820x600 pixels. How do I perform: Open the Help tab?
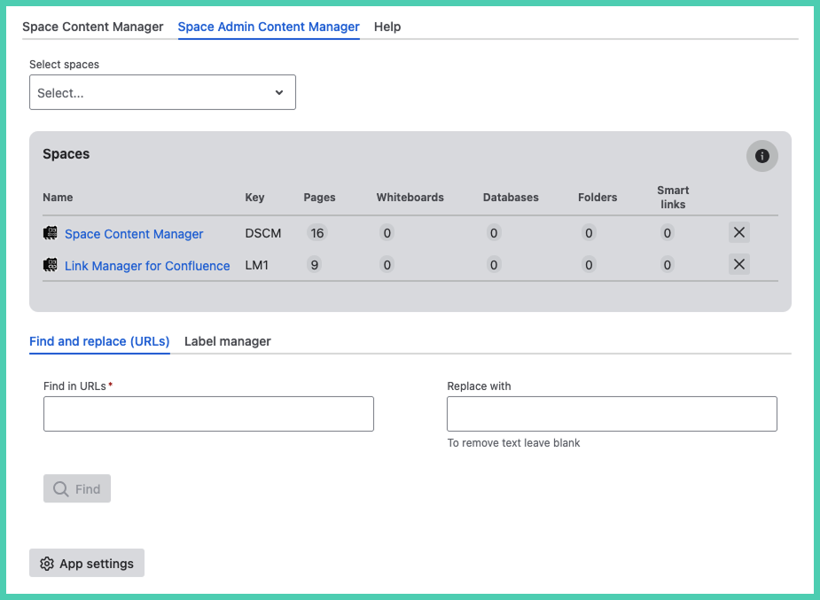coord(387,27)
